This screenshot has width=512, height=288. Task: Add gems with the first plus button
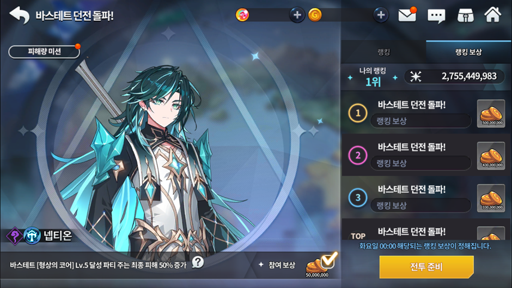[297, 15]
